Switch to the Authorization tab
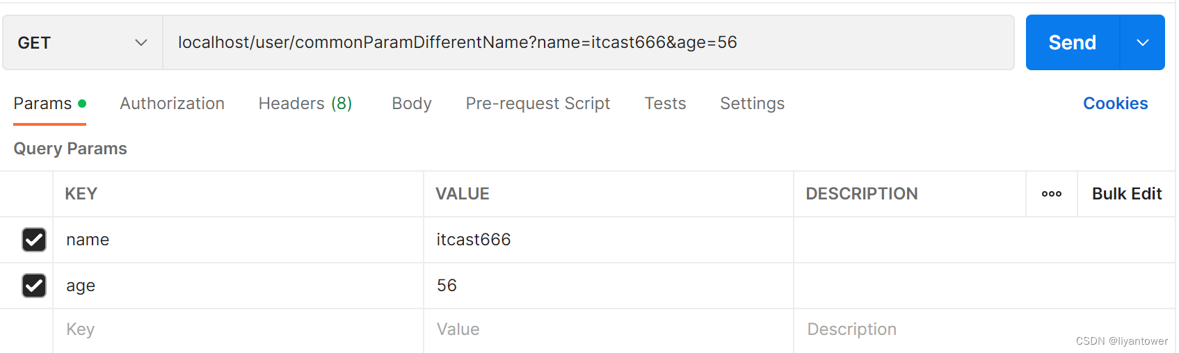 tap(172, 104)
